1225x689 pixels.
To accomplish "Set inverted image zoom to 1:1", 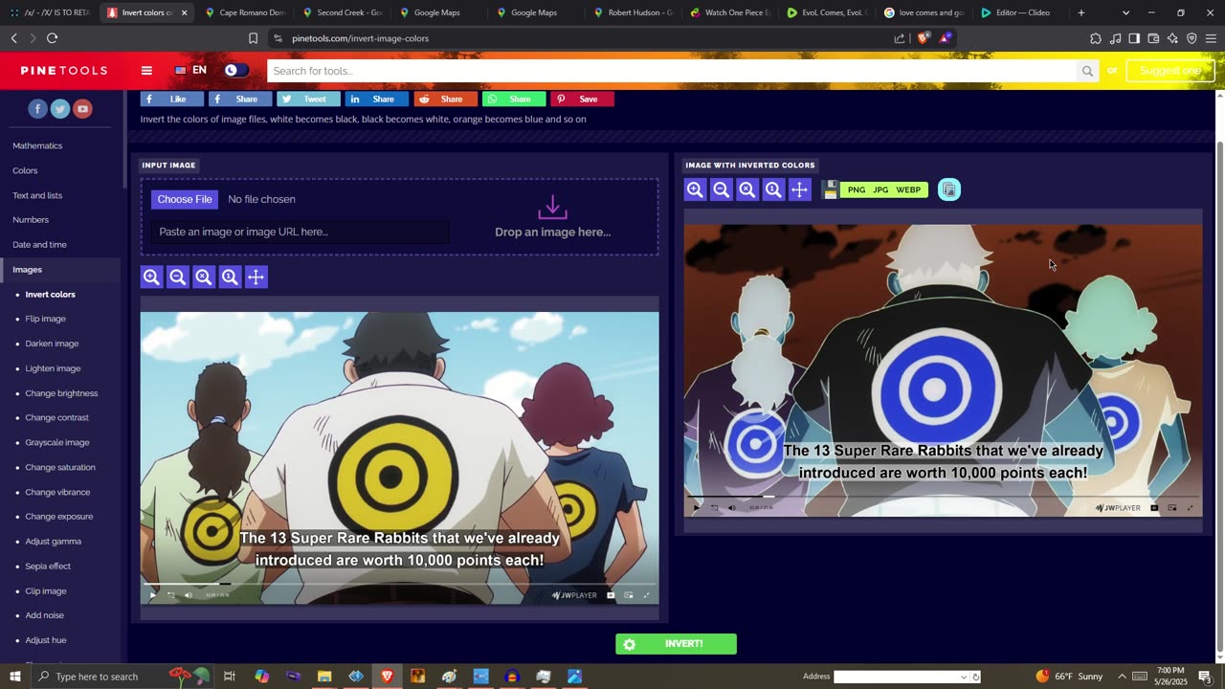I will (x=773, y=189).
